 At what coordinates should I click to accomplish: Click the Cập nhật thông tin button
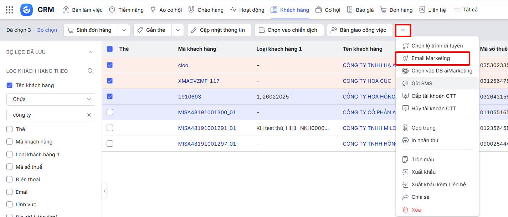click(219, 30)
